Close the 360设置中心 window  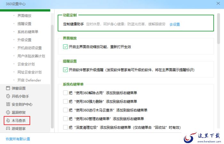[x=218, y=3]
